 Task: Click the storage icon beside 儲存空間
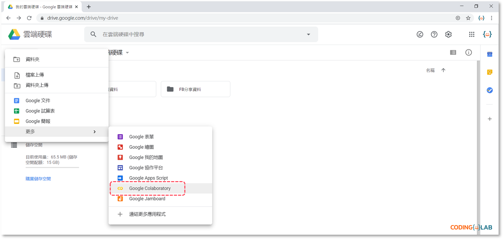click(x=14, y=145)
